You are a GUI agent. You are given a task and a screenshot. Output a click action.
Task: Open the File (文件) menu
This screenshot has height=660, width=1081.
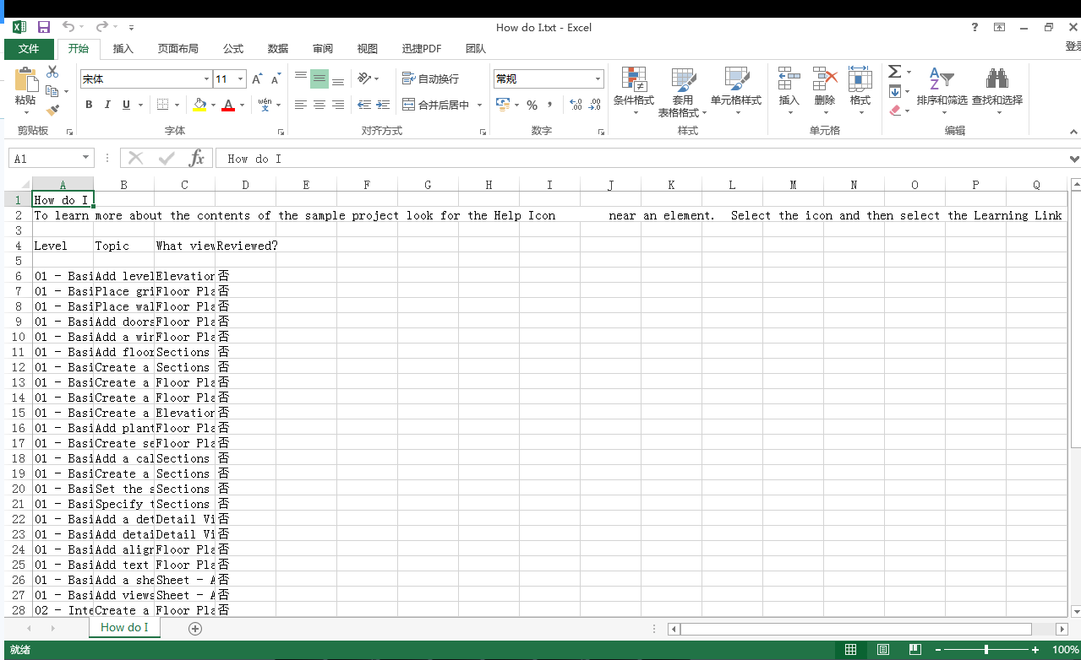pyautogui.click(x=29, y=49)
